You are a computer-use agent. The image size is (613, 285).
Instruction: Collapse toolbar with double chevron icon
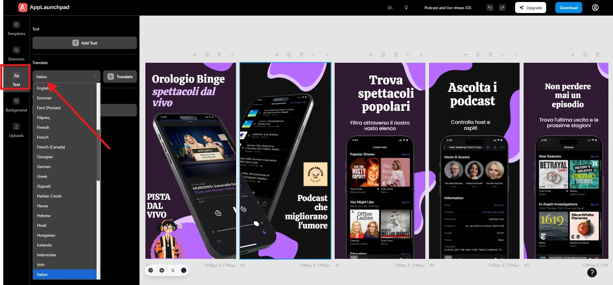173,270
